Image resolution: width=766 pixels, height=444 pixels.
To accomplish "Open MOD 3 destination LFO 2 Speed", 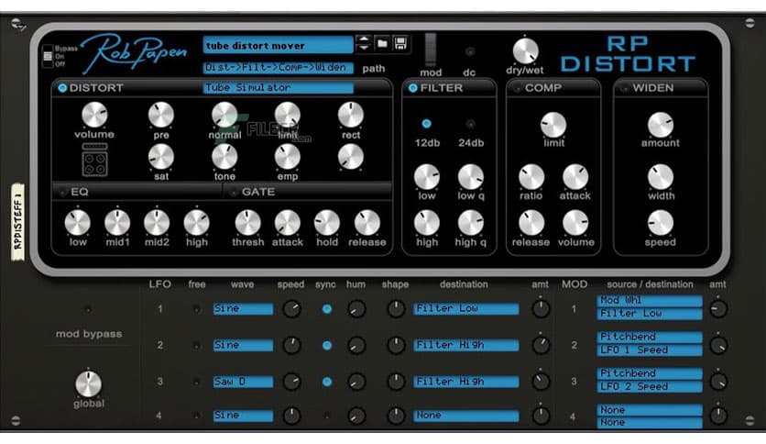I will click(x=650, y=387).
